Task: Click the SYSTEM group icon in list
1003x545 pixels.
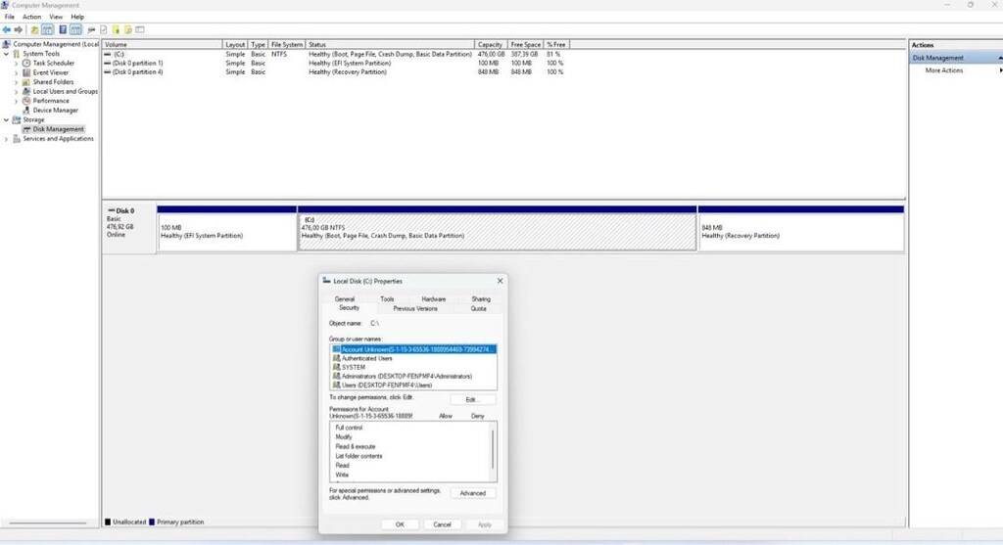Action: [337, 367]
